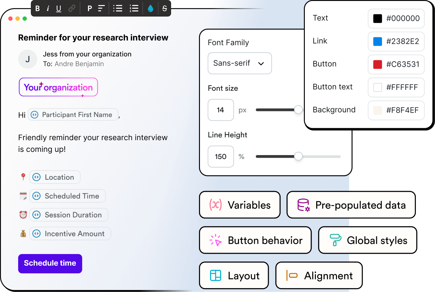Select the paragraph style tool
Viewport: 435px width, 292px height.
point(90,8)
